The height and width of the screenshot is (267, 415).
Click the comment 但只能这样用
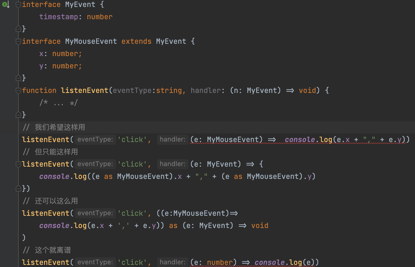tap(50, 152)
